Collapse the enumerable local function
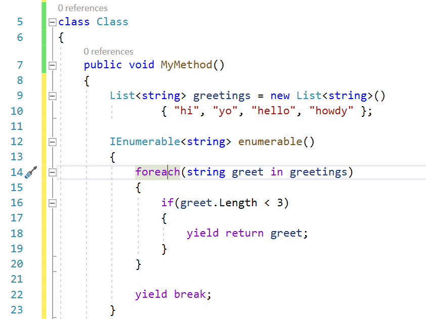The width and height of the screenshot is (426, 319). pos(52,141)
